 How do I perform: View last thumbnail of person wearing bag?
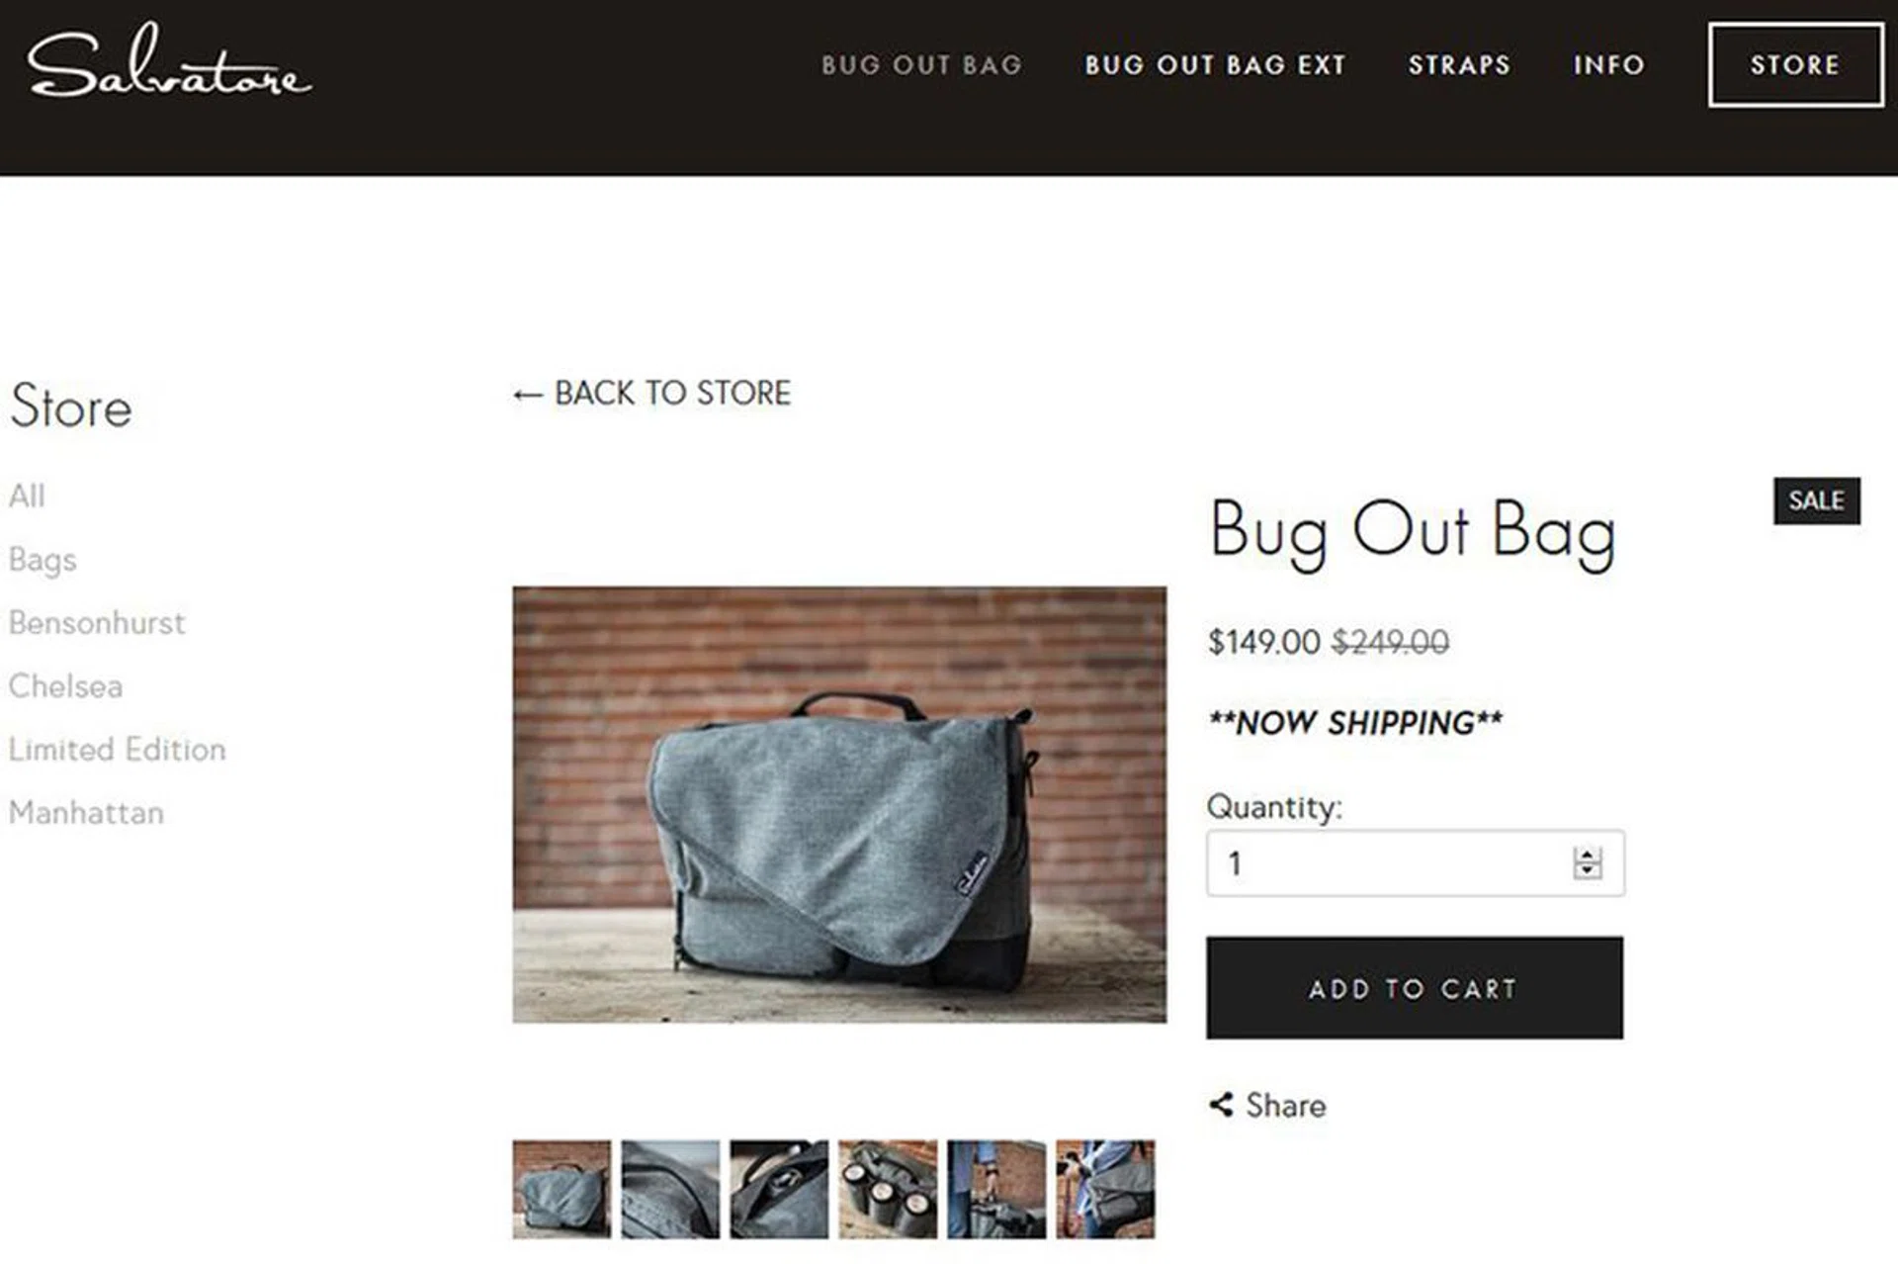tap(1105, 1189)
